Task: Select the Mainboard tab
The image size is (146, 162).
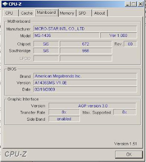Action: (47, 13)
